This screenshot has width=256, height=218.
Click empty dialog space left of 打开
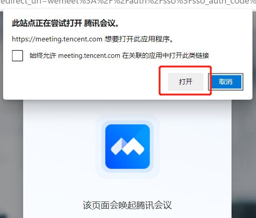[81, 81]
